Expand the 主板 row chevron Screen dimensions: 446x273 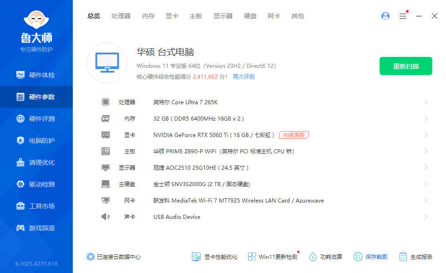coord(426,151)
